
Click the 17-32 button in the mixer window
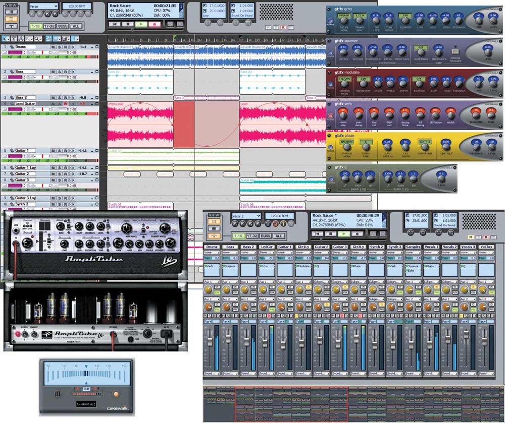pos(252,236)
